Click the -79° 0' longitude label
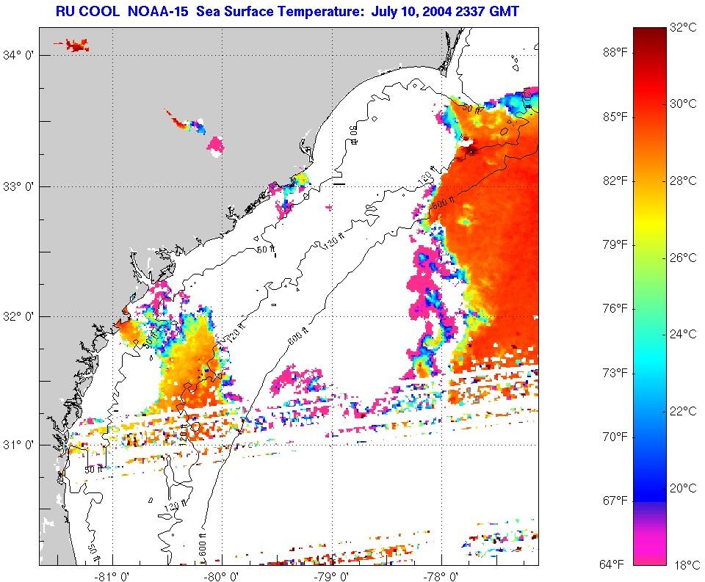The image size is (705, 582). coord(331,576)
